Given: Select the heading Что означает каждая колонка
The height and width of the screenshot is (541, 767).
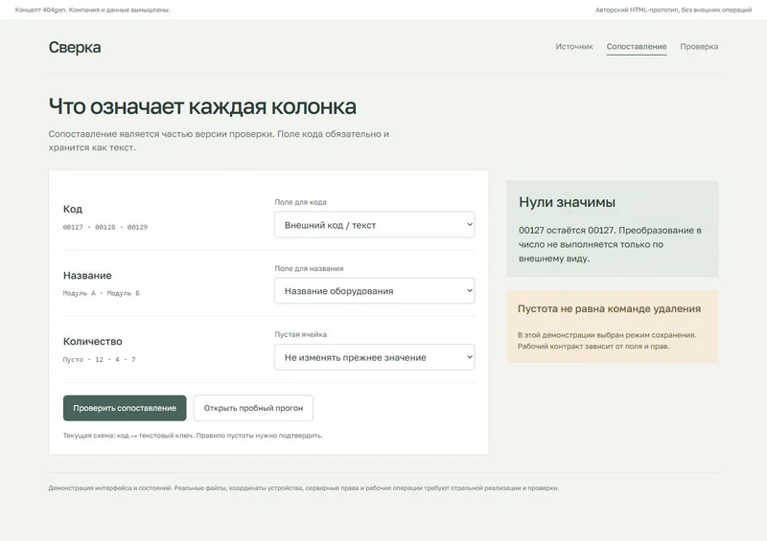Looking at the screenshot, I should coord(202,106).
